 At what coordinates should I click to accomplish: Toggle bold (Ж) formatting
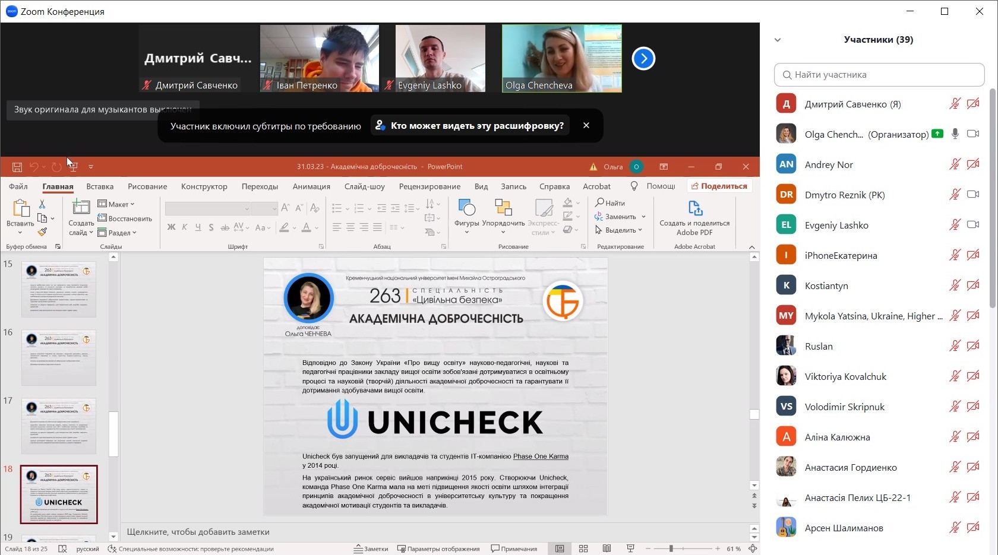pos(172,227)
